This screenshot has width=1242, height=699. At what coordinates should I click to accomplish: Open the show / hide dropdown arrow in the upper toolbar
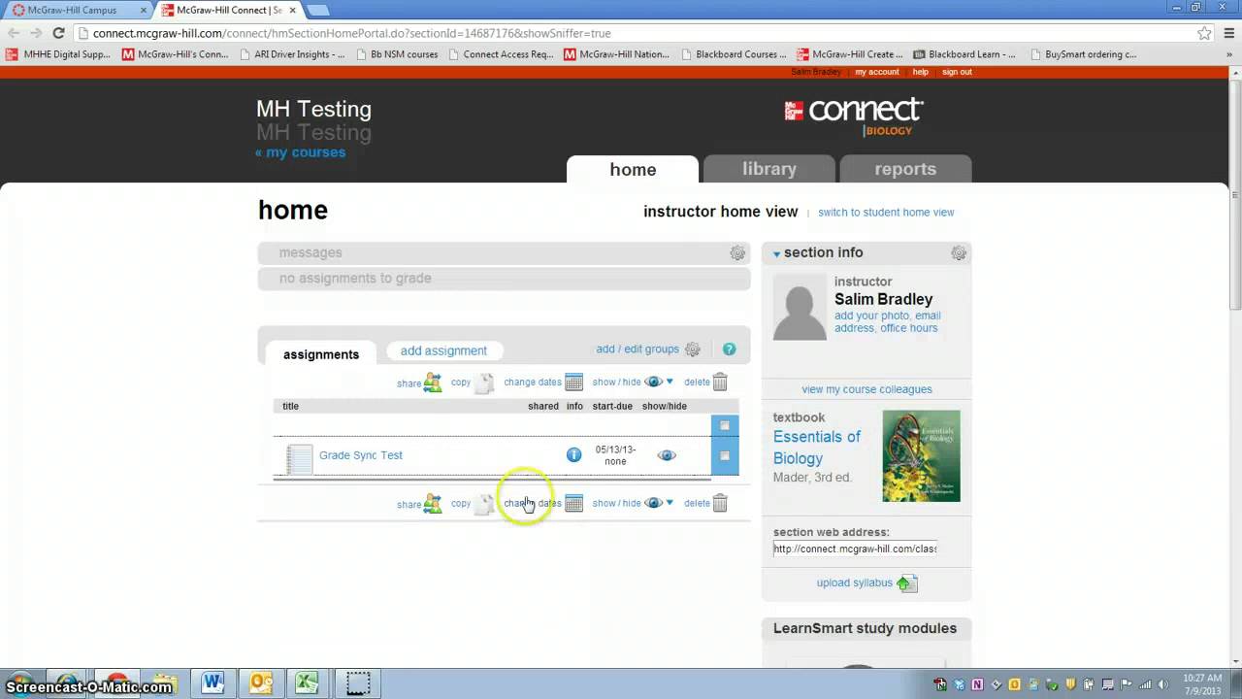[670, 382]
